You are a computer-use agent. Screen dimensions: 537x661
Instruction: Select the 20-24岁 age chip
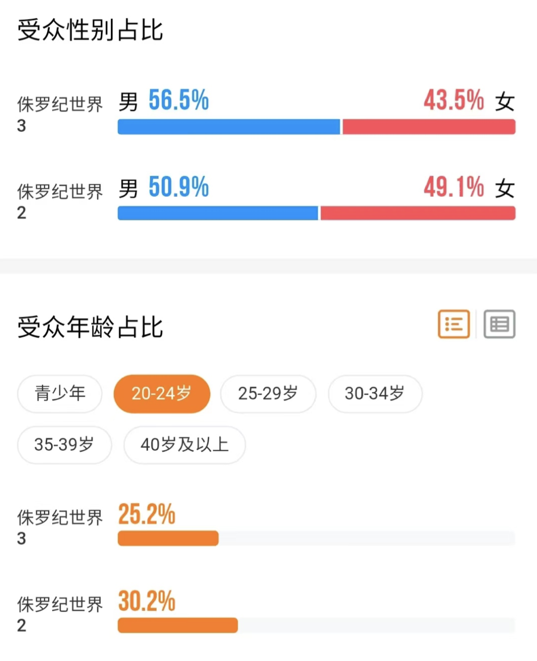(162, 393)
